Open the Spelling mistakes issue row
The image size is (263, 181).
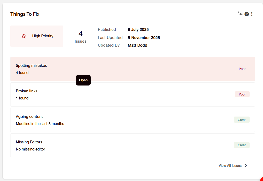click(132, 69)
